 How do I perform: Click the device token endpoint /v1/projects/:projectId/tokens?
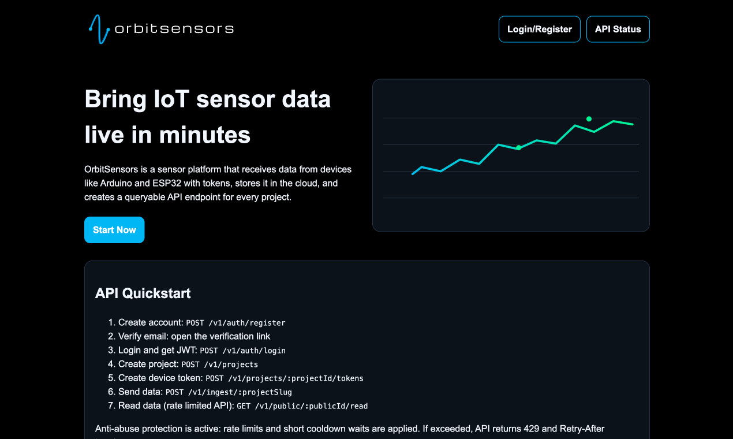(x=284, y=378)
